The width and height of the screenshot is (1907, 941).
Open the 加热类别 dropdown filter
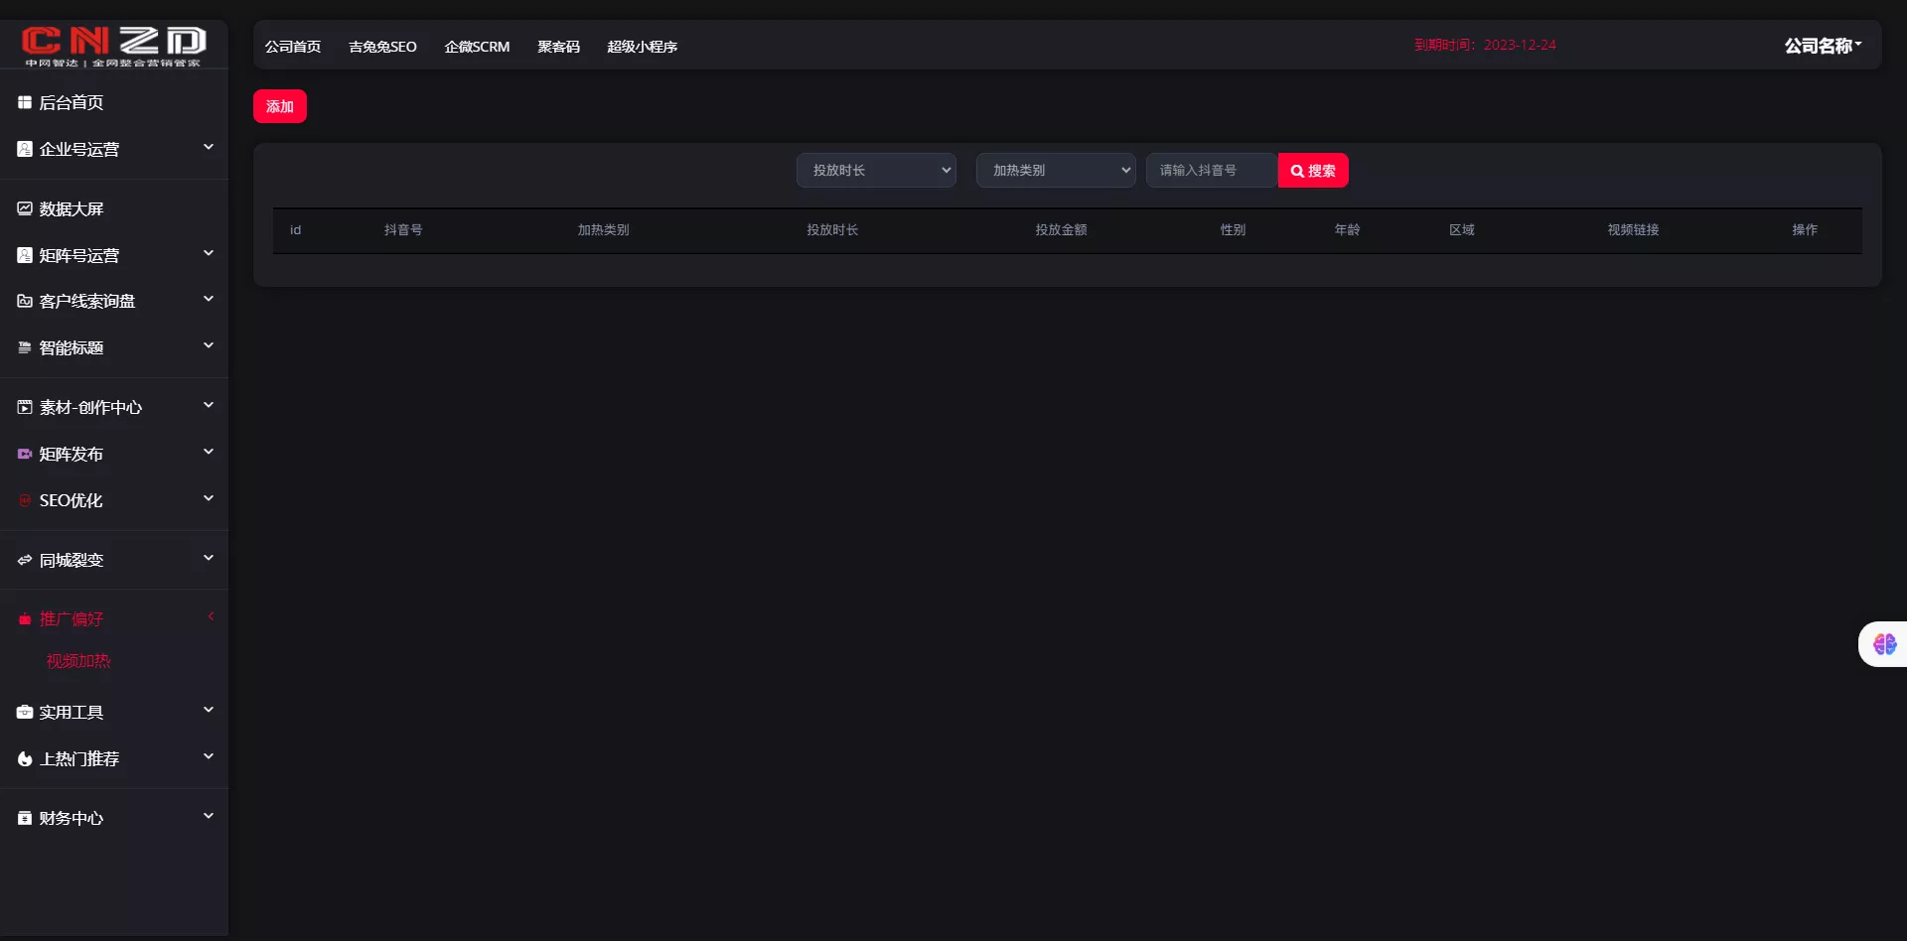point(1056,170)
